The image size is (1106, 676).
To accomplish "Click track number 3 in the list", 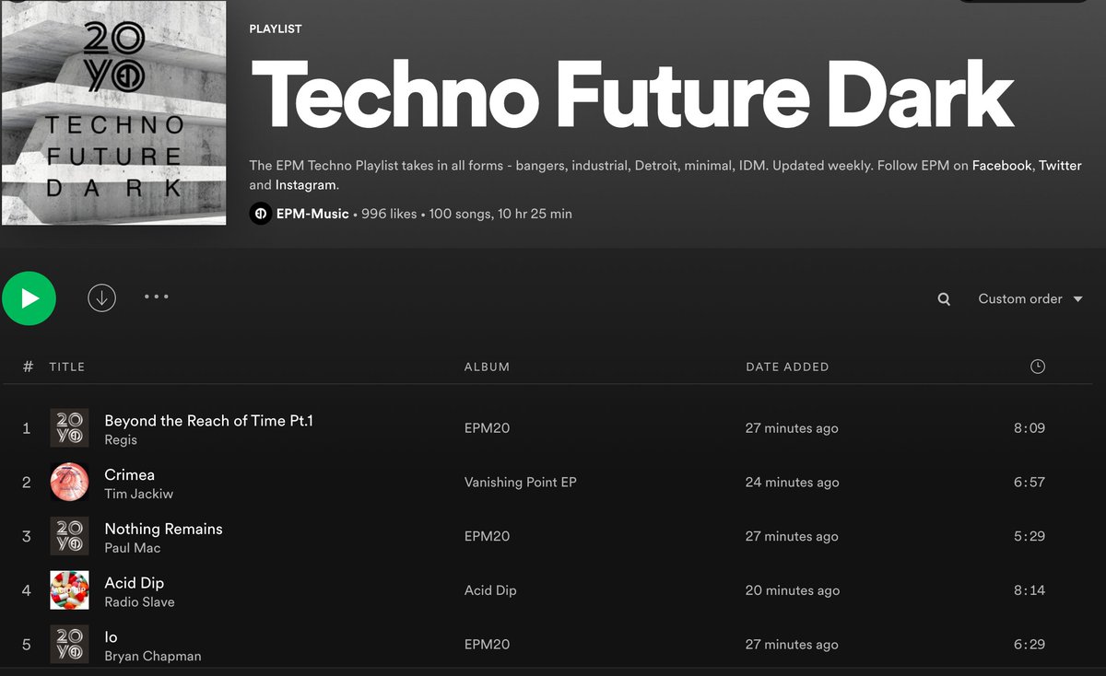I will coord(27,537).
